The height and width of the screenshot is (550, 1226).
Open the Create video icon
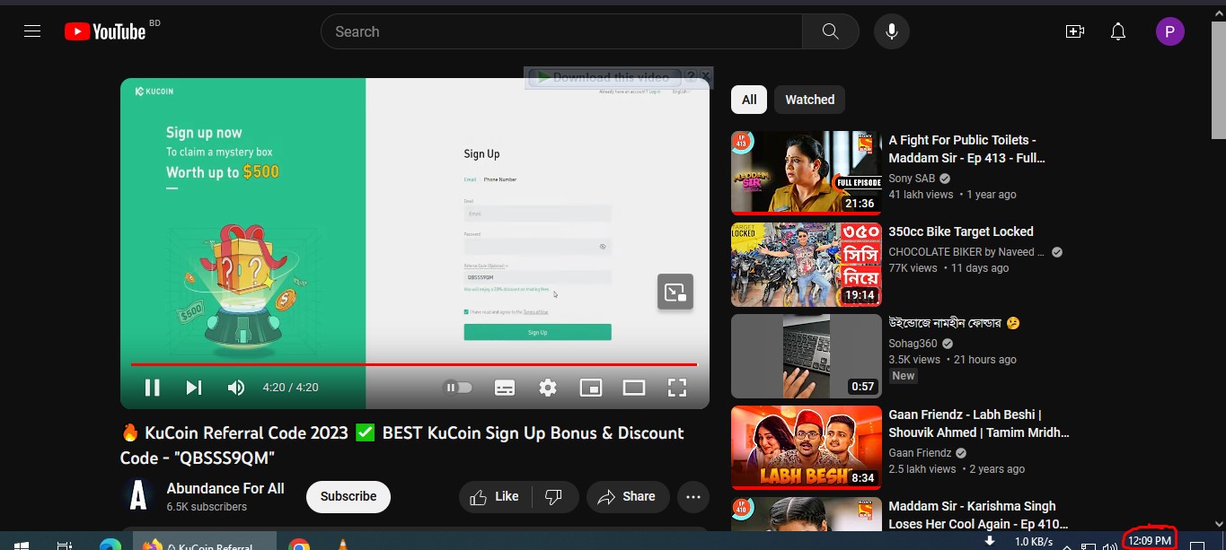click(x=1075, y=31)
